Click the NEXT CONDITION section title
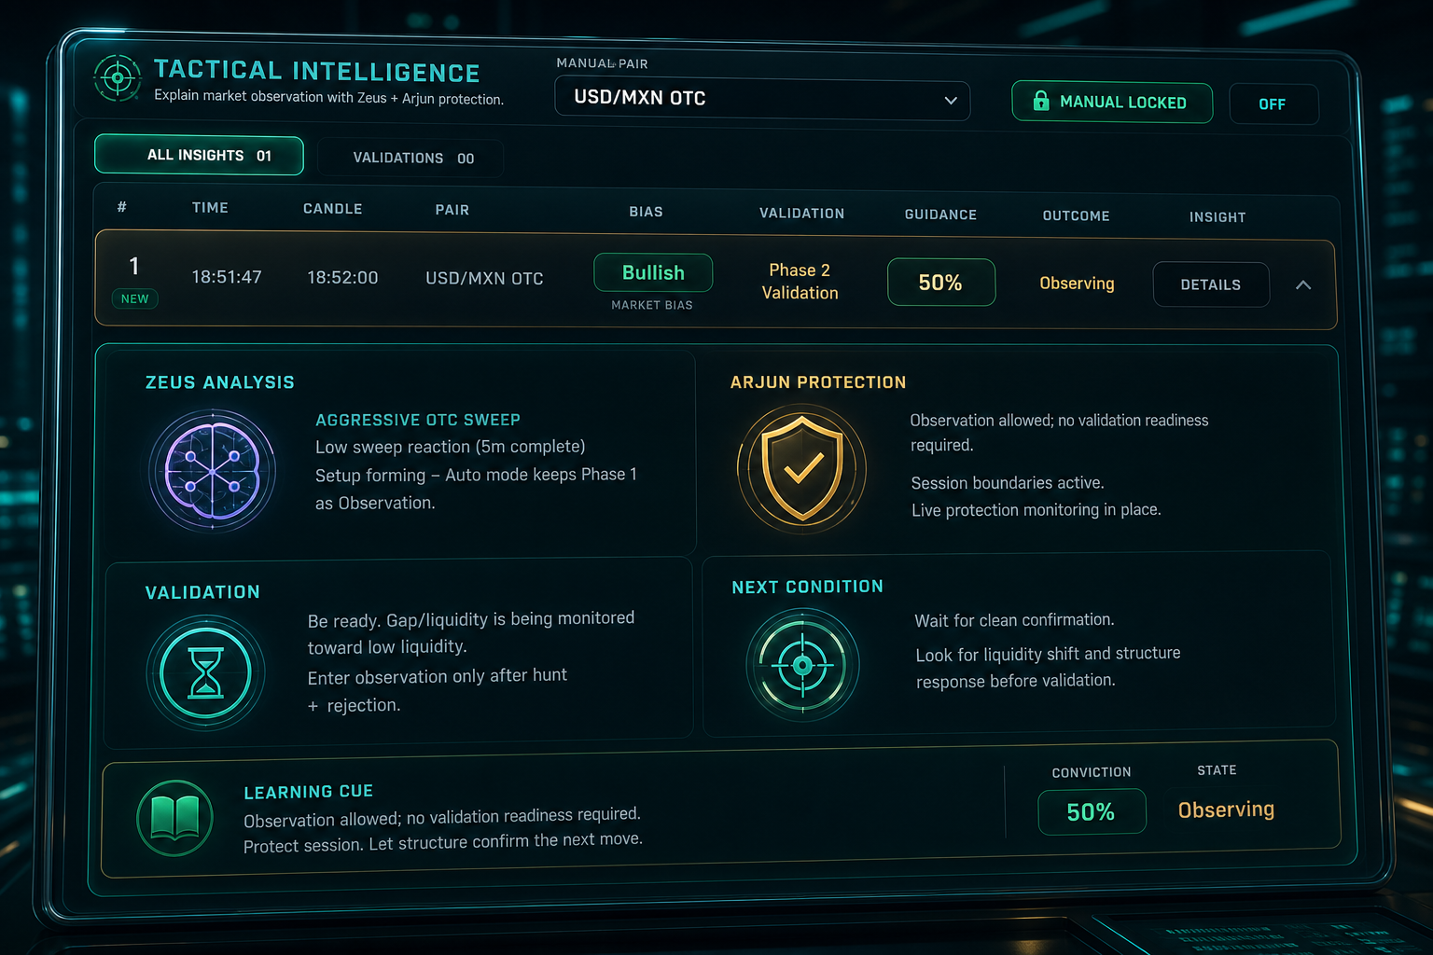 pyautogui.click(x=807, y=587)
